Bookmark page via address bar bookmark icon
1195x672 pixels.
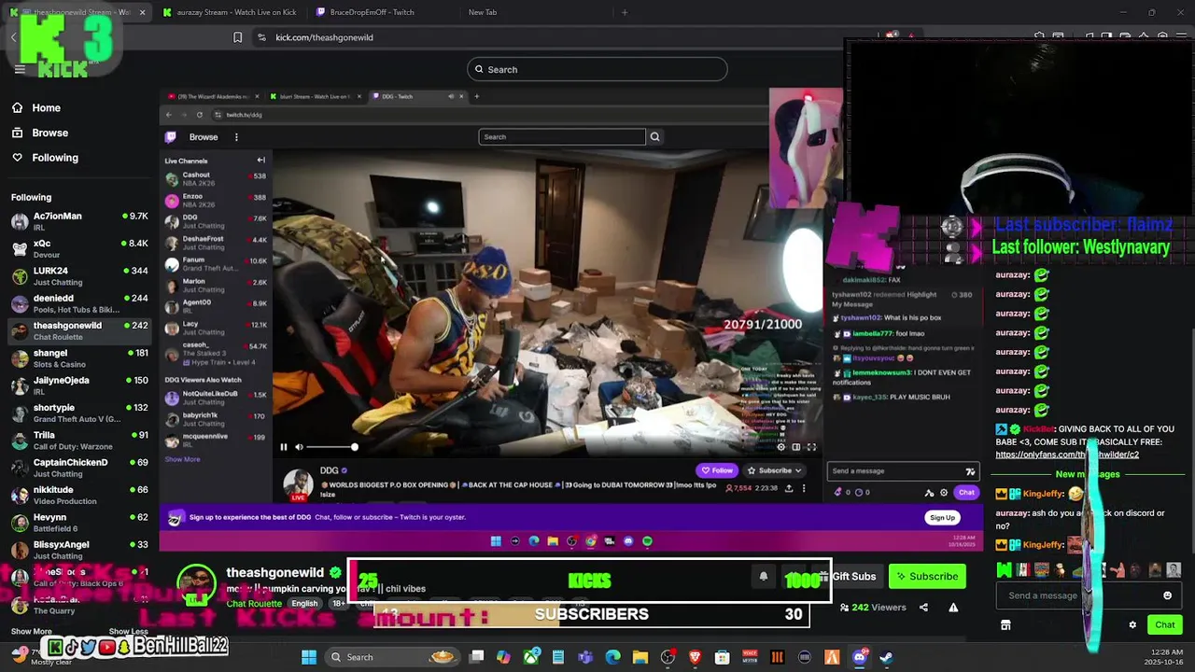(237, 37)
